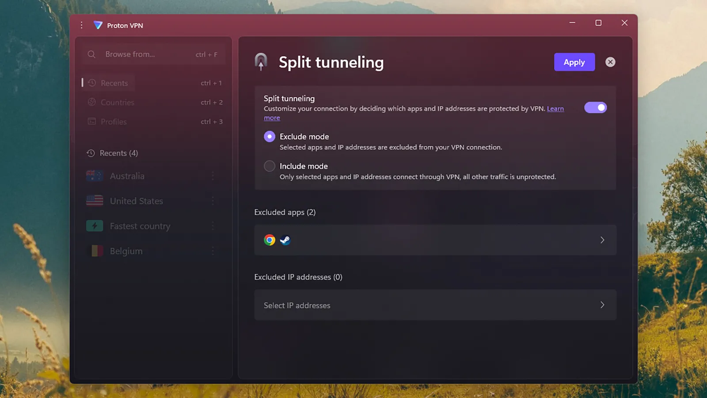This screenshot has height=398, width=707.
Task: Click the Profiles window icon
Action: click(x=92, y=121)
